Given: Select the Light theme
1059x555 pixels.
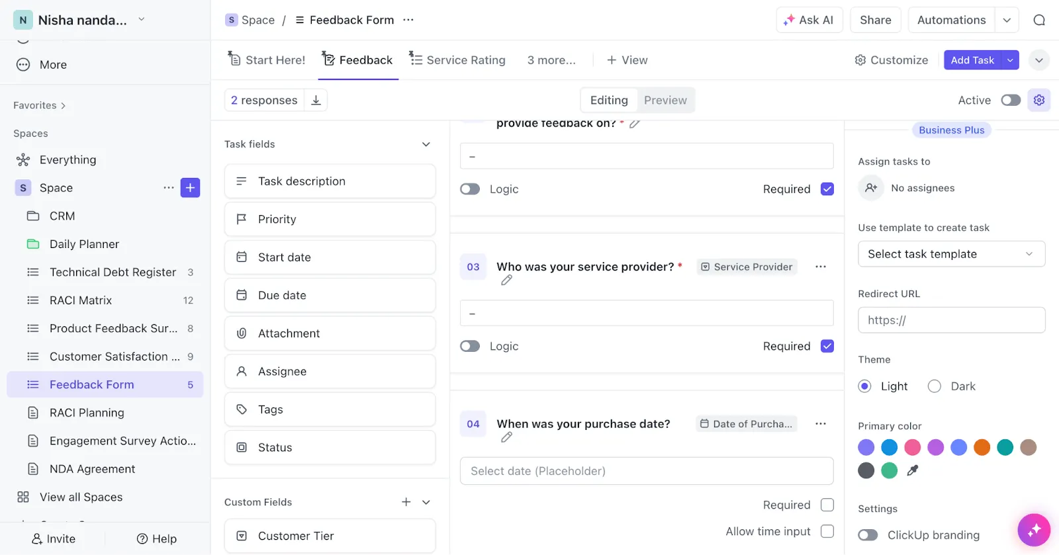Looking at the screenshot, I should coord(864,386).
